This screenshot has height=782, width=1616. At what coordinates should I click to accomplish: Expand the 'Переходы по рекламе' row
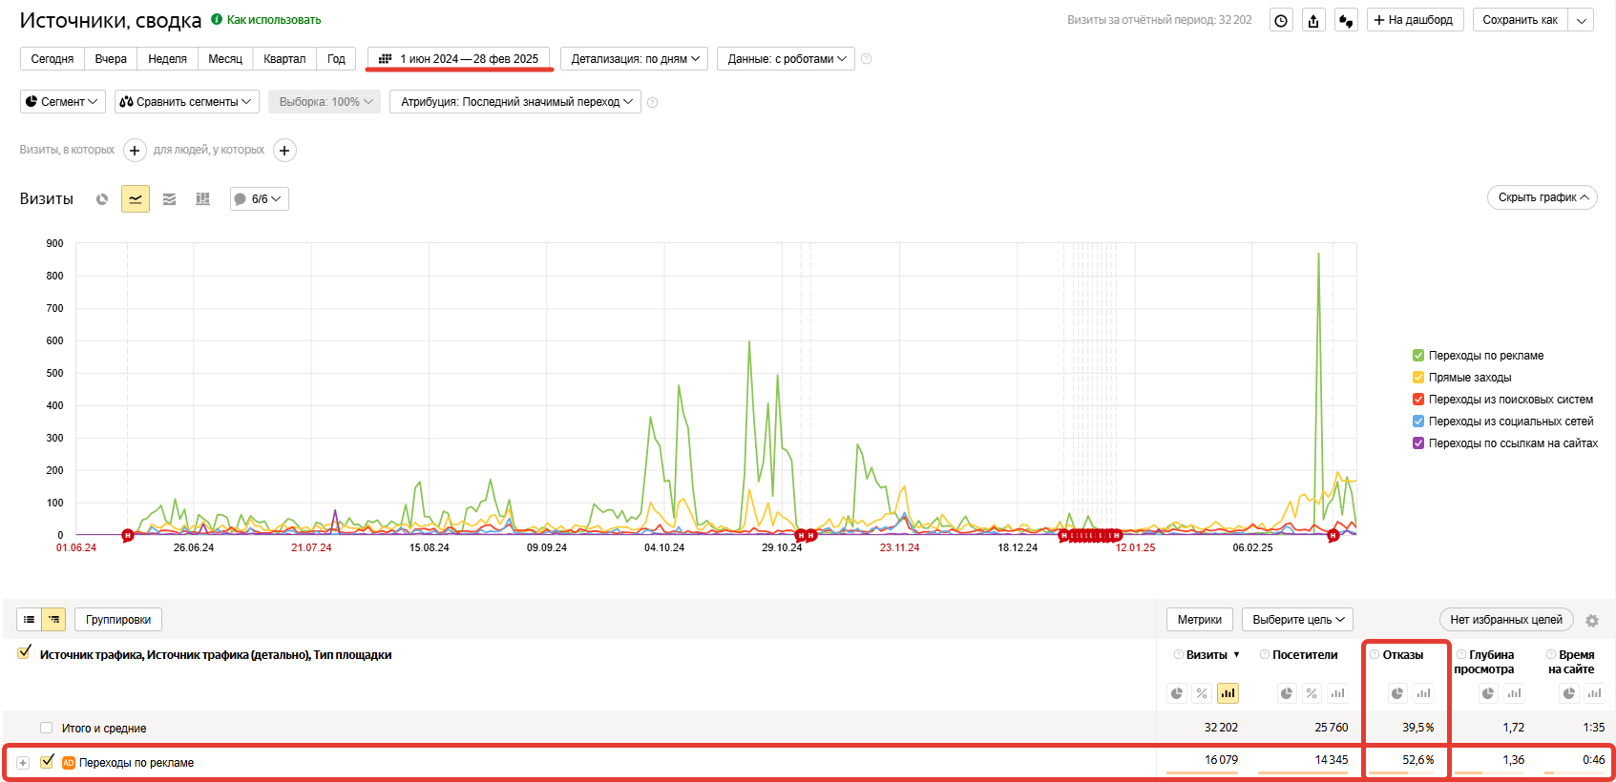coord(23,763)
